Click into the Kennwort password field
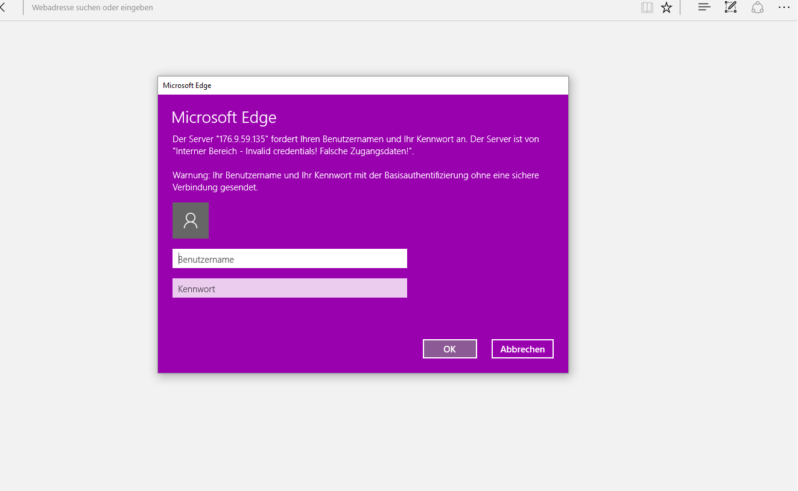 click(290, 289)
